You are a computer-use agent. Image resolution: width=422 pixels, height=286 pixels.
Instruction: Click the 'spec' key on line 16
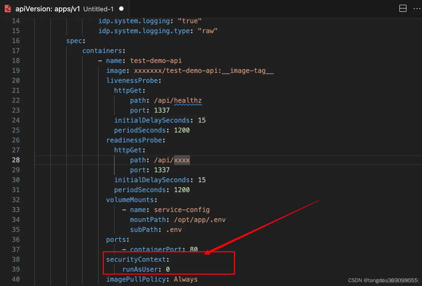pos(74,41)
